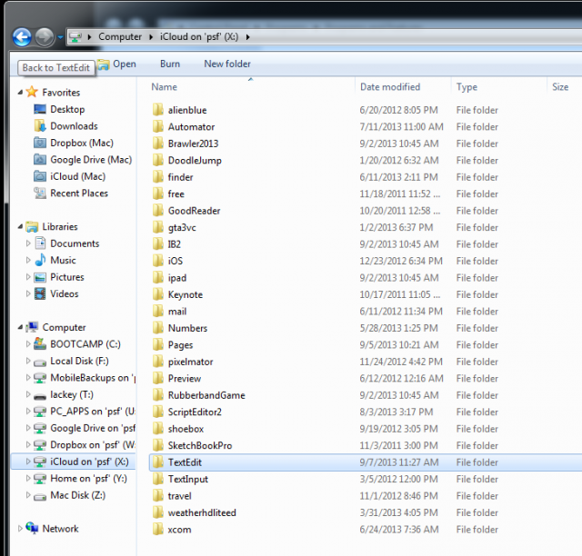This screenshot has width=582, height=556.
Task: Sort by the Date modified column header
Action: point(390,87)
